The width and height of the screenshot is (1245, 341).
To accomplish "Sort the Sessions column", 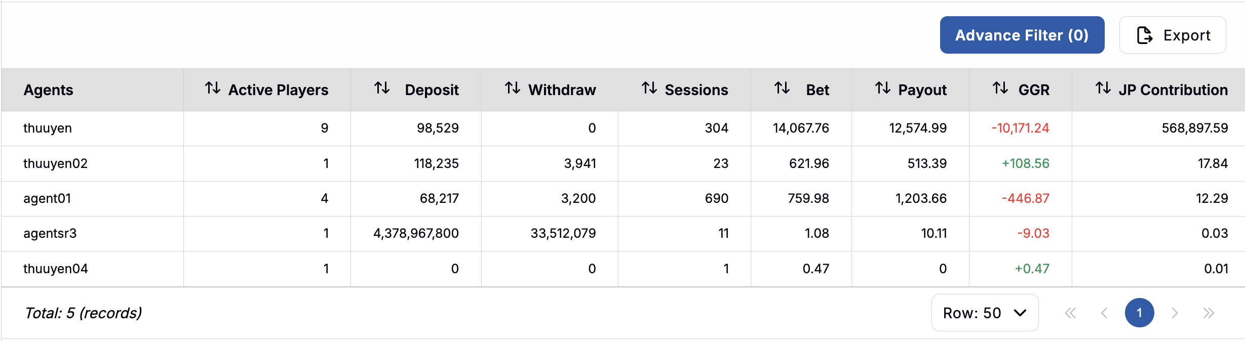I will tap(650, 90).
